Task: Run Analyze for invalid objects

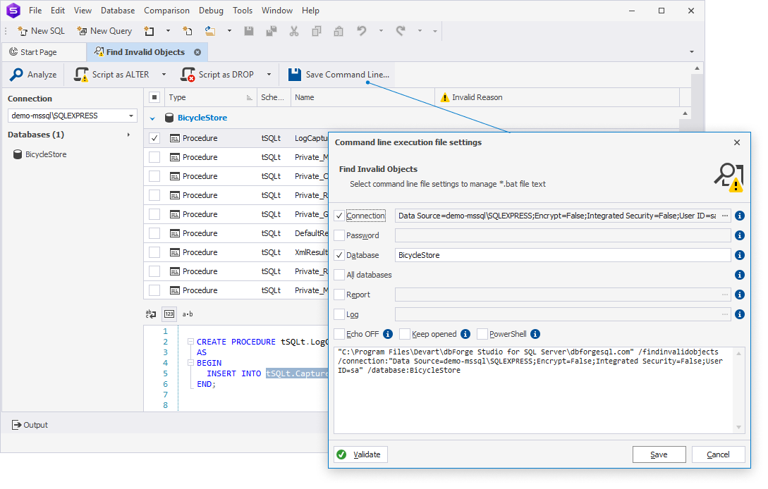Action: coord(33,75)
